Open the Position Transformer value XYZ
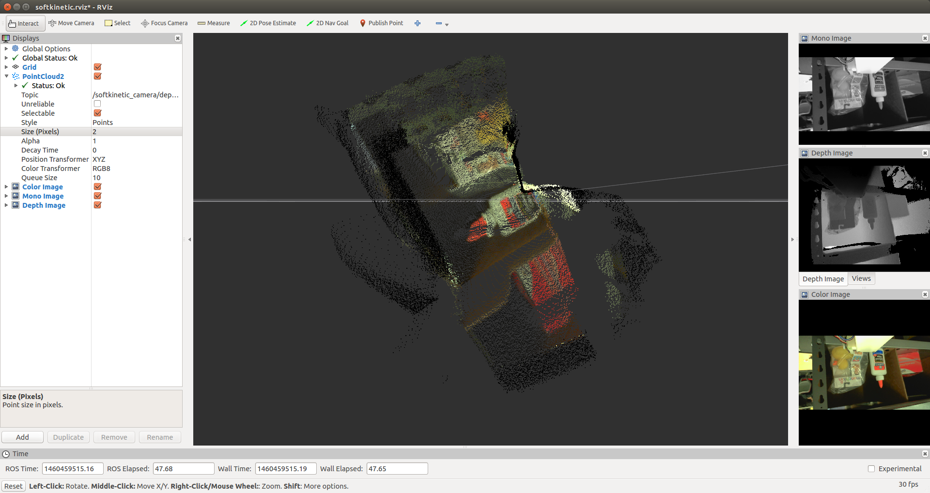Screen dimensions: 930x493 (136, 159)
